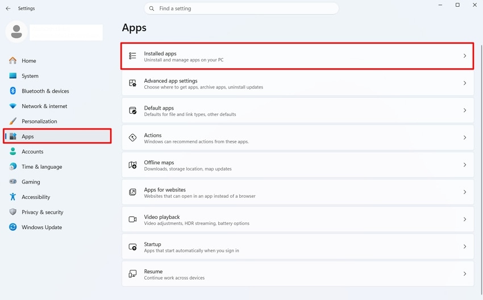Viewport: 483px width, 300px height.
Task: Click the Offline maps icon
Action: (x=132, y=165)
